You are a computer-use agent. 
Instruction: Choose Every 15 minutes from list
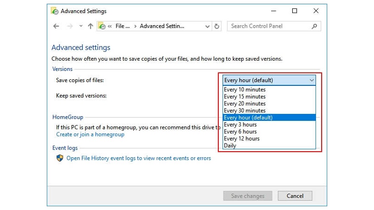click(245, 97)
